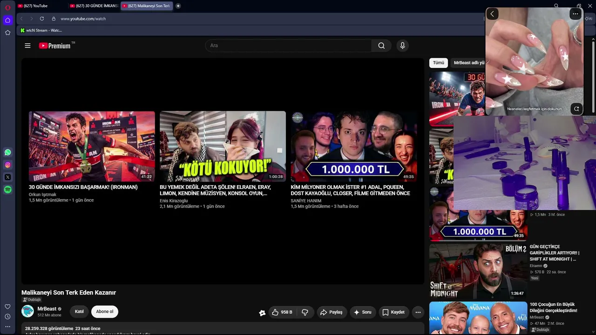The width and height of the screenshot is (596, 335).
Task: Open title 'KİM MİLYONER OLMAK İSTER #1'
Action: click(x=350, y=190)
